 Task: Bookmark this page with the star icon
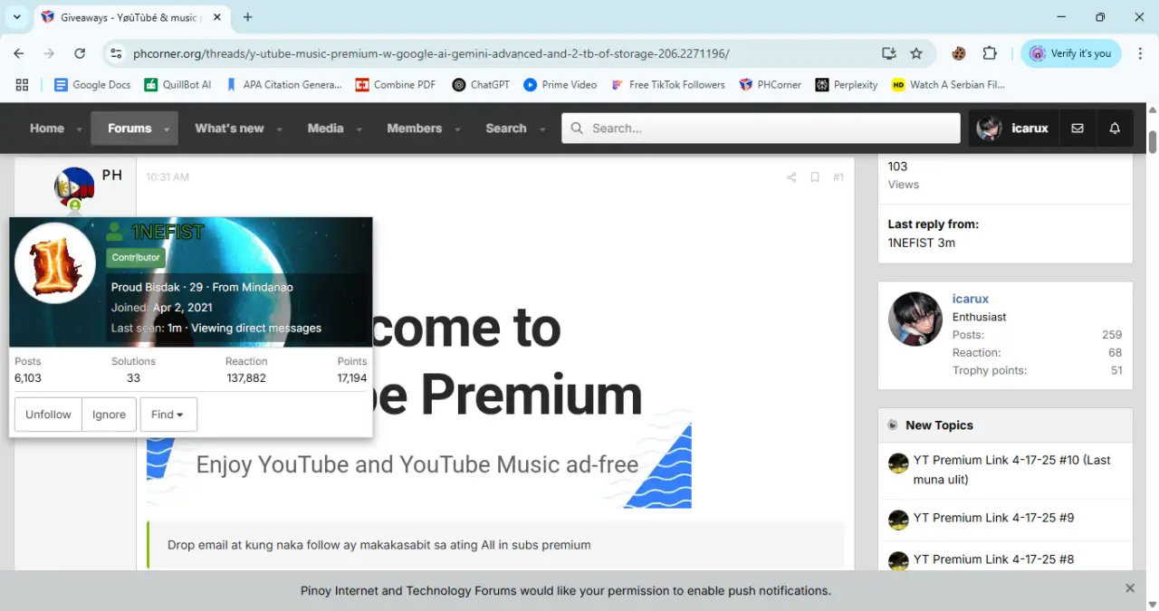pos(916,53)
